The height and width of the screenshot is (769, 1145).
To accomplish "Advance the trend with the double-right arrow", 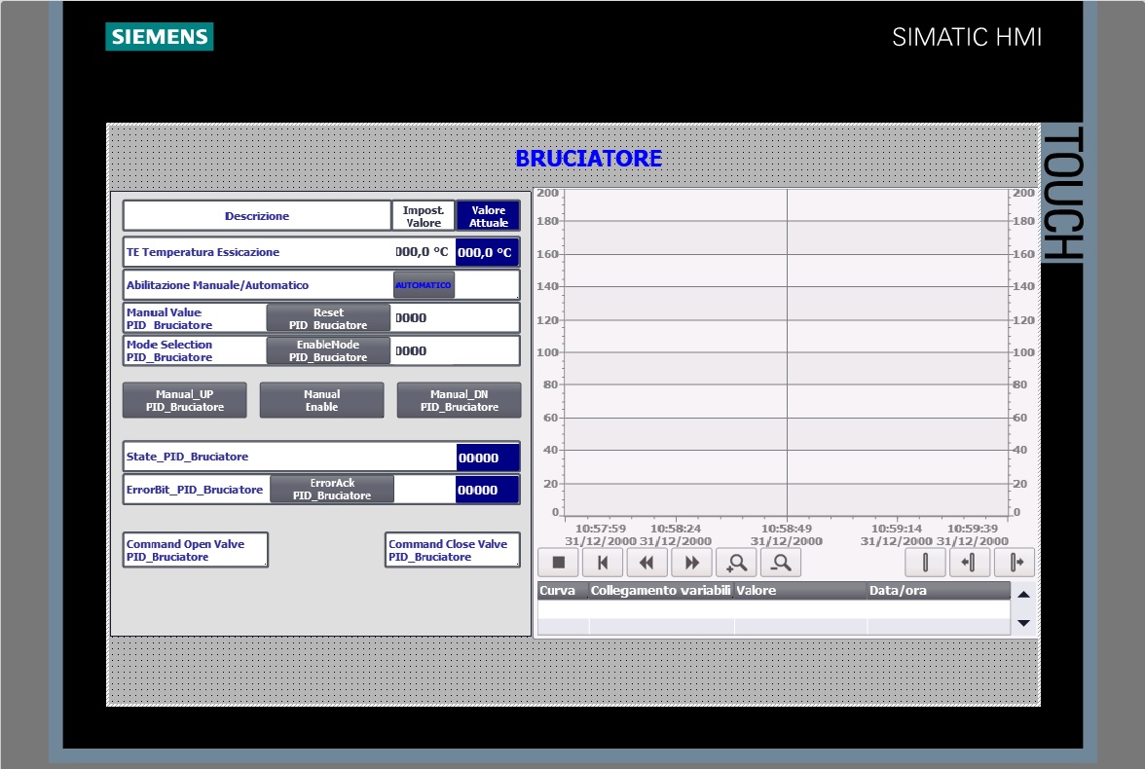I will pyautogui.click(x=691, y=563).
